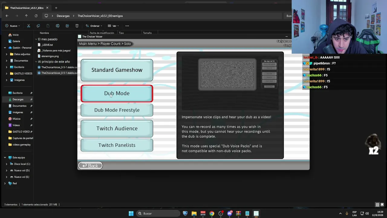Open the Ver view dropdown

[x=114, y=26]
